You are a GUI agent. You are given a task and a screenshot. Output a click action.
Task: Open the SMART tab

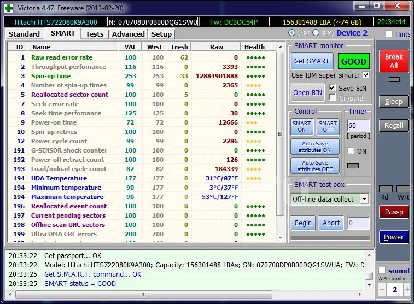click(63, 33)
